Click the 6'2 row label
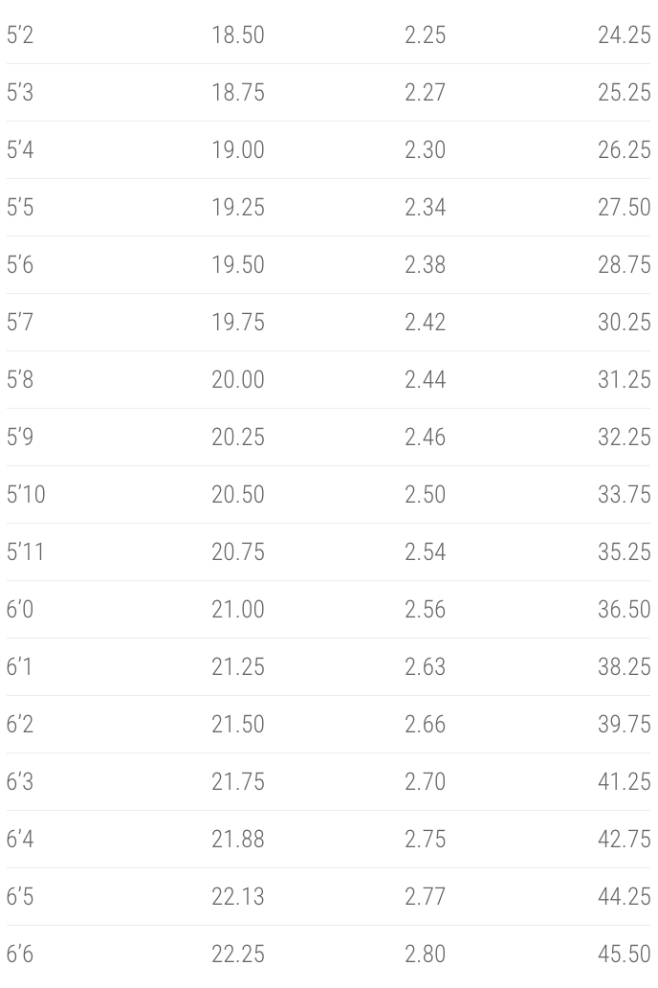Viewport: 658px width, 988px height. tap(20, 725)
